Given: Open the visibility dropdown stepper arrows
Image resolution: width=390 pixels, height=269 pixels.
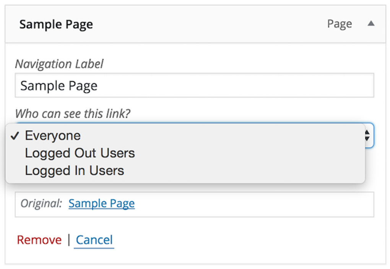Looking at the screenshot, I should (366, 135).
